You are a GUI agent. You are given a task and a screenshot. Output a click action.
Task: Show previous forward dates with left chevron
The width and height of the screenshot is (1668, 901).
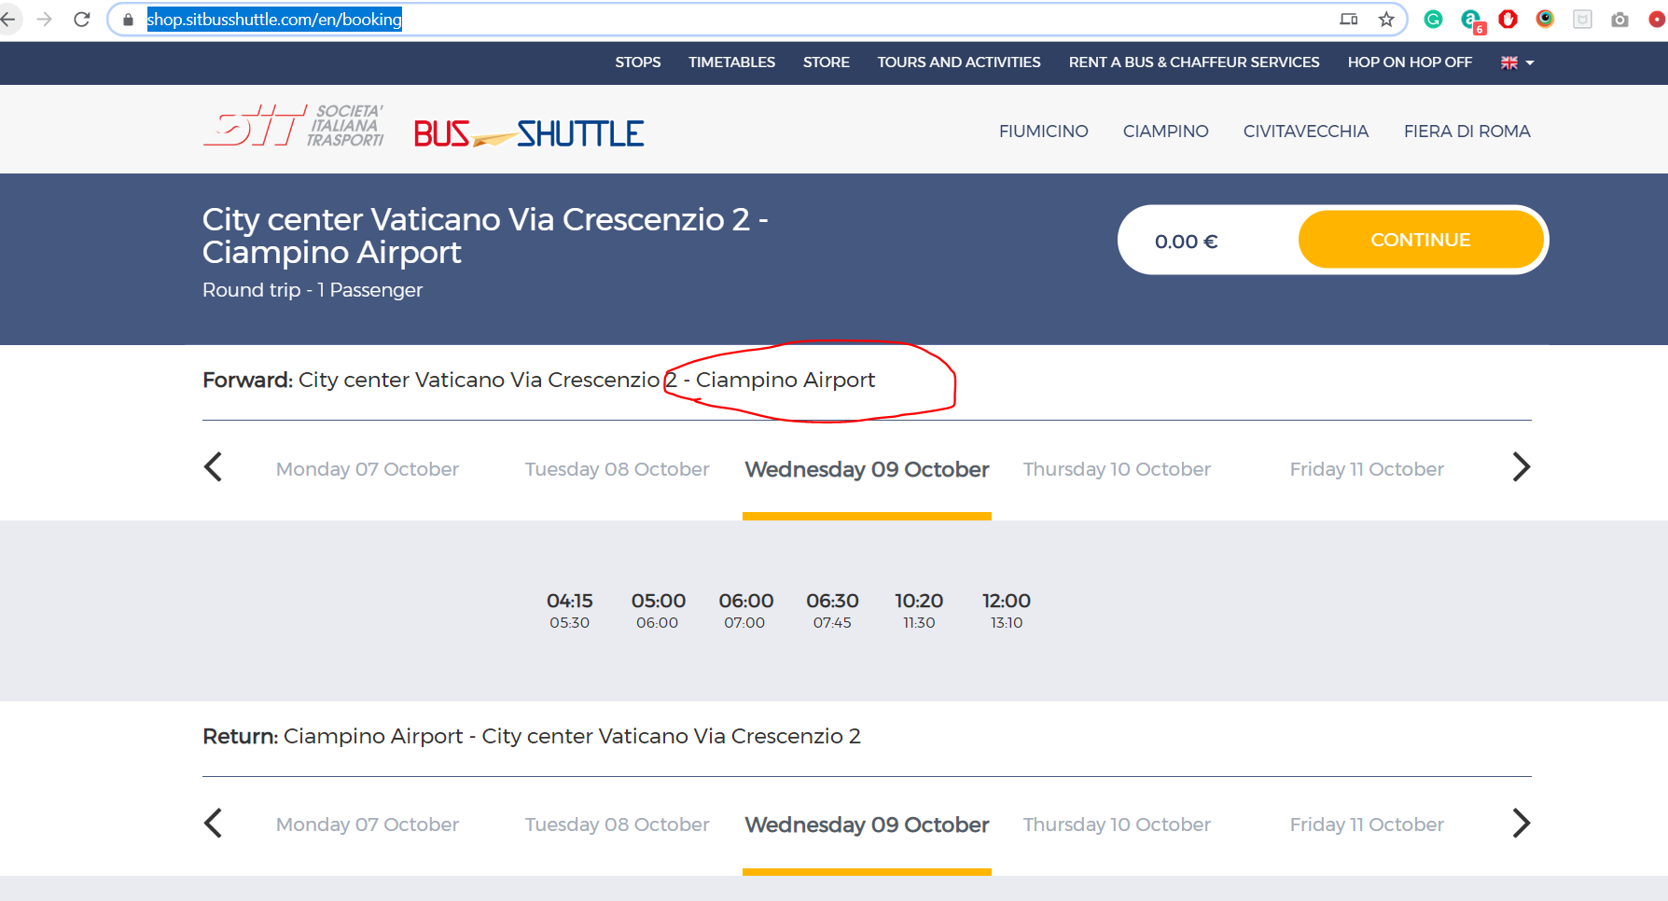point(214,467)
